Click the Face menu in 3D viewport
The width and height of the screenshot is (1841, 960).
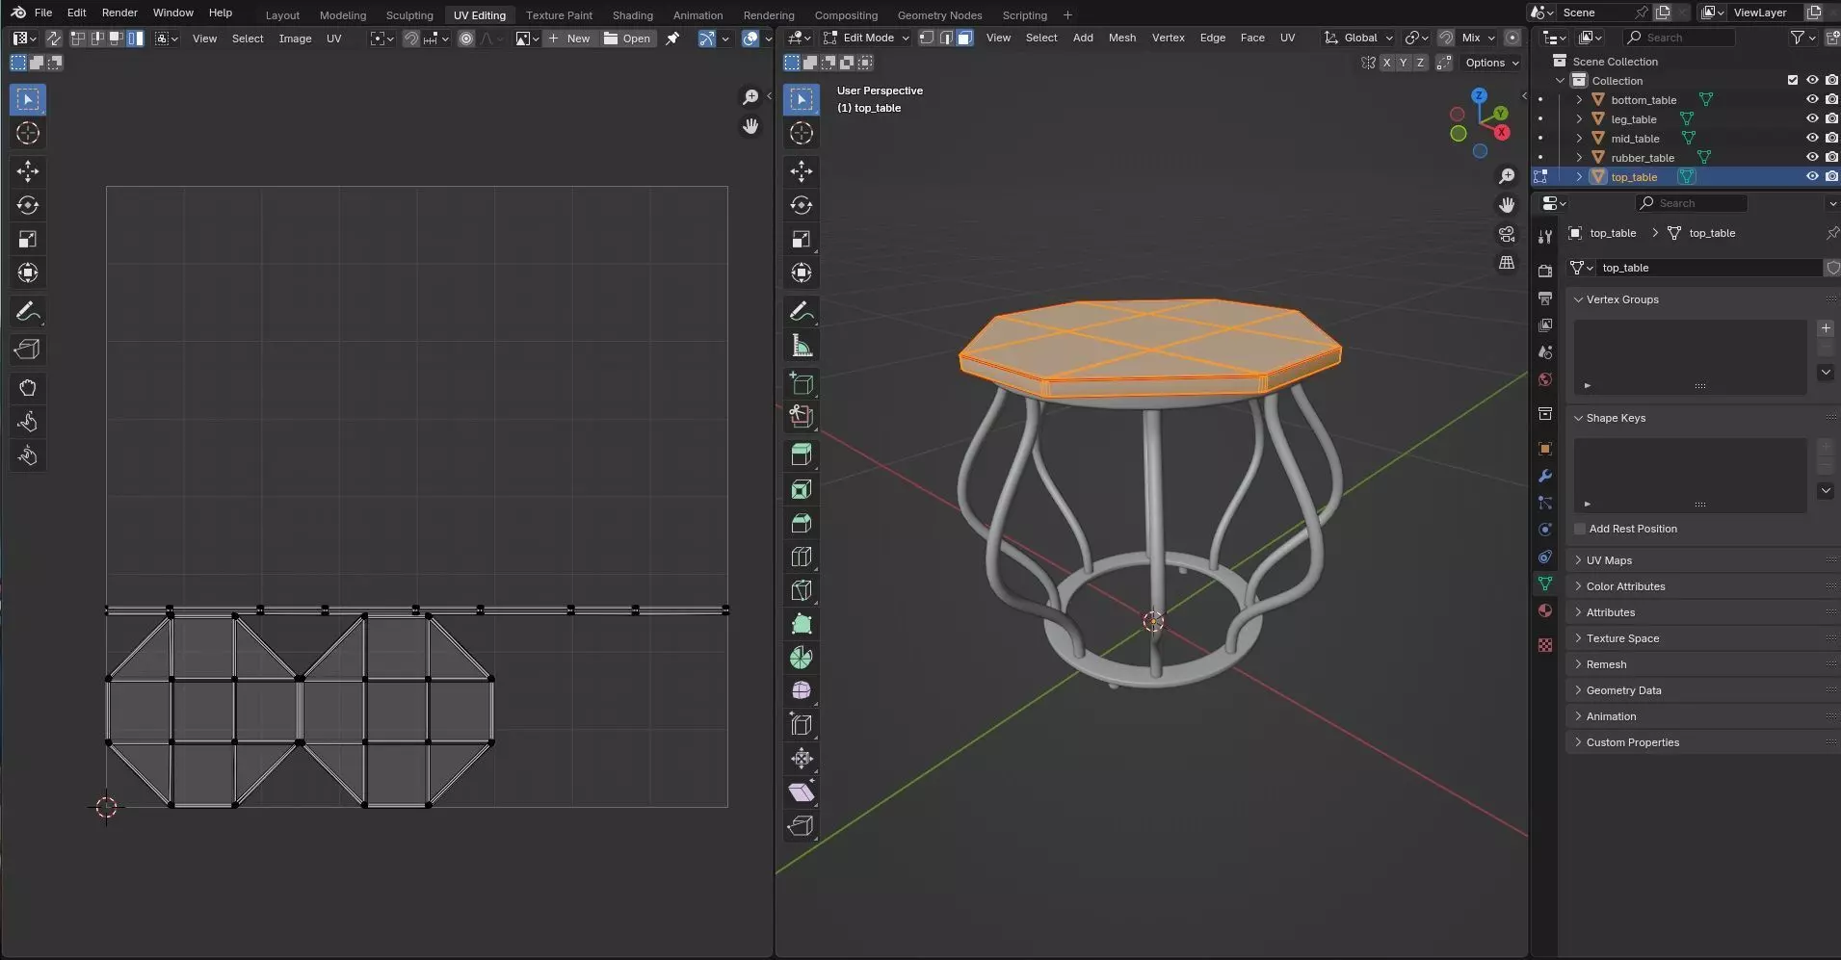coord(1252,38)
